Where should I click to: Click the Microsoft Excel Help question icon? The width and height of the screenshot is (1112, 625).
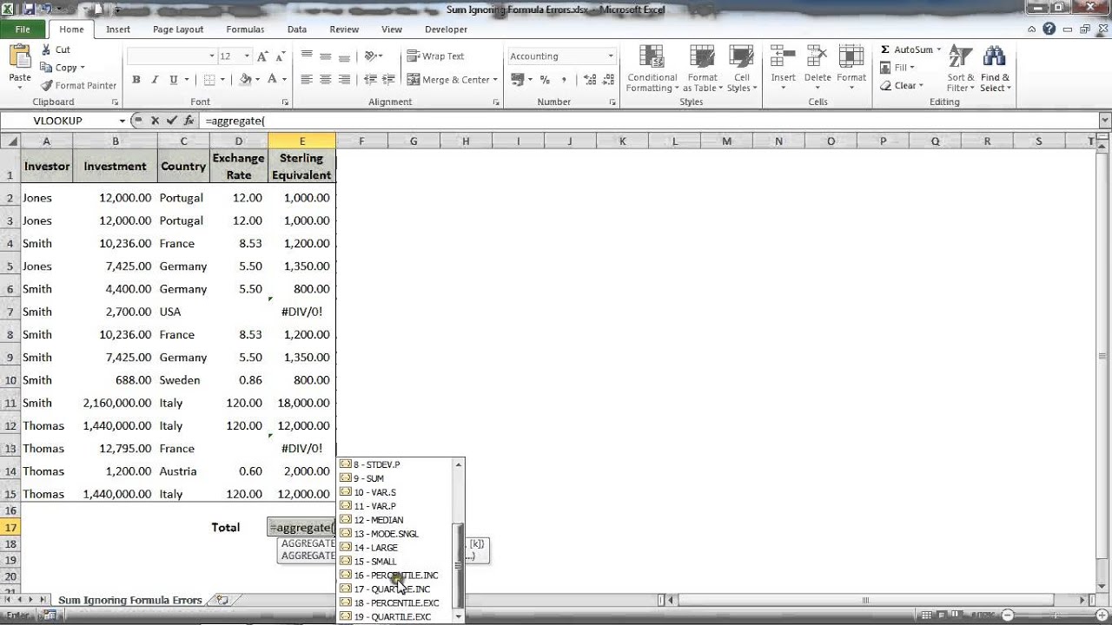tap(1049, 29)
